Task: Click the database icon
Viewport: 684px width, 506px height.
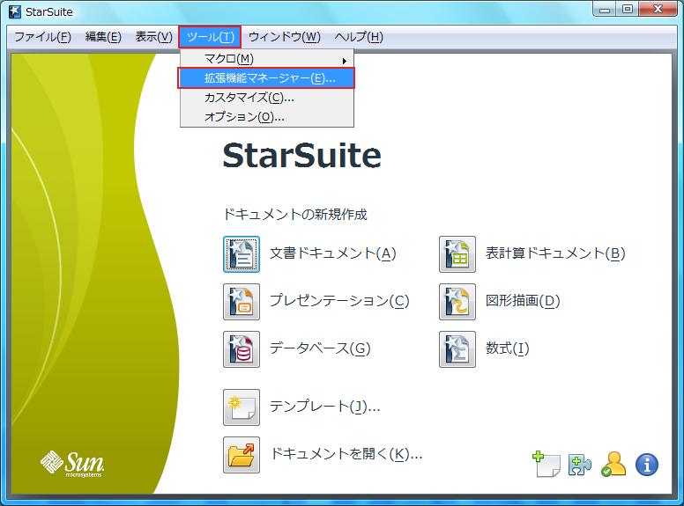Action: click(242, 349)
